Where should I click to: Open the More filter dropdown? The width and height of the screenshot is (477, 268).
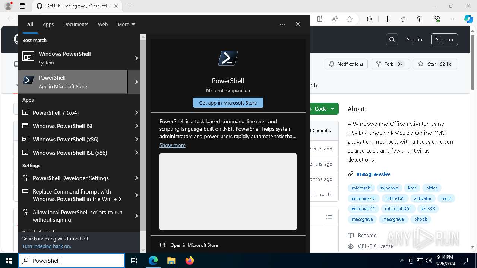tap(126, 24)
